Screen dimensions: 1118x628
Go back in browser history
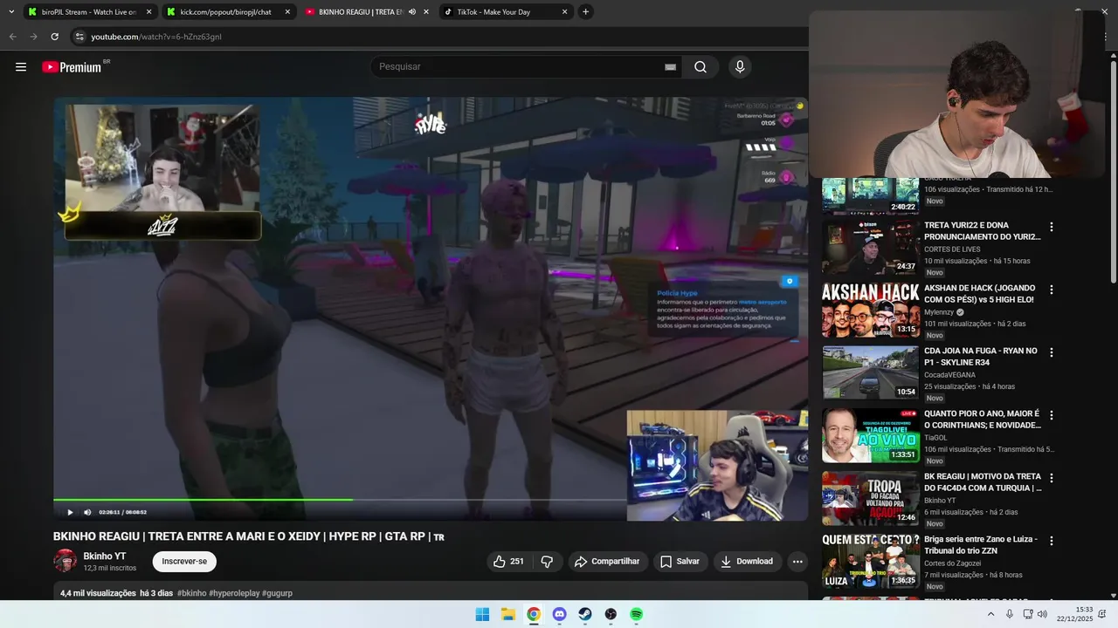coord(12,37)
